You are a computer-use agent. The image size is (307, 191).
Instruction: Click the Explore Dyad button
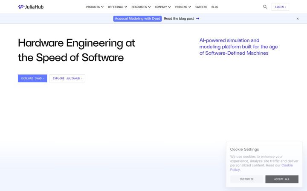(32, 79)
